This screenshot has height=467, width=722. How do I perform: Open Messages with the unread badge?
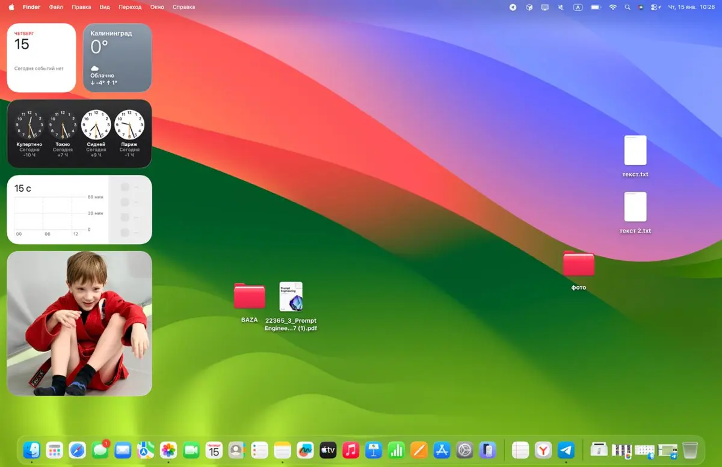(x=100, y=450)
